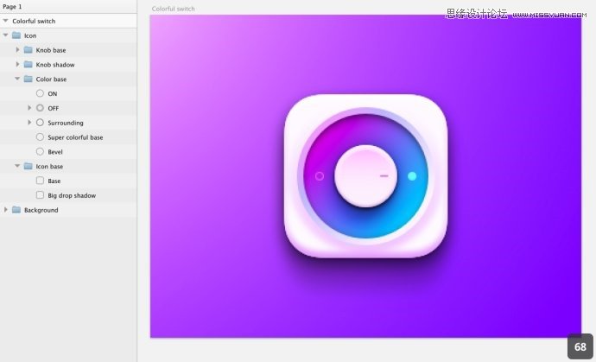Expand the Surrounding layer arrow
The height and width of the screenshot is (362, 596).
click(x=29, y=123)
